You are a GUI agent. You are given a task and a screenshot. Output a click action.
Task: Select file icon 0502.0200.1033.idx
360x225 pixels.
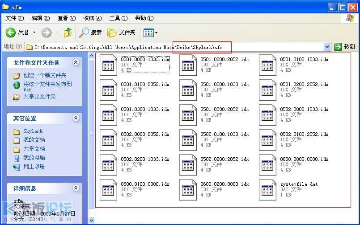(108, 165)
